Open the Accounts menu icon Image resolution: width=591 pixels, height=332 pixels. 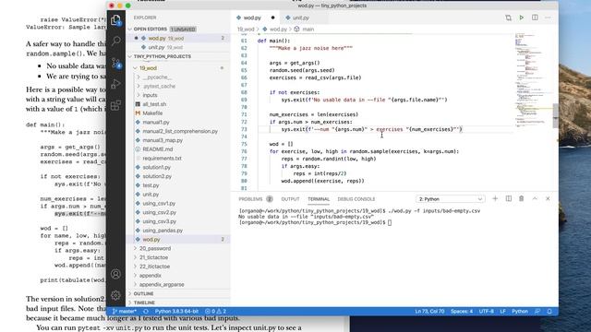(115, 274)
